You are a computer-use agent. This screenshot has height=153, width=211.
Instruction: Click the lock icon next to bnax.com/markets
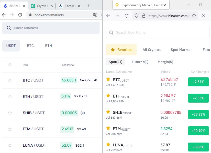(x=30, y=15)
